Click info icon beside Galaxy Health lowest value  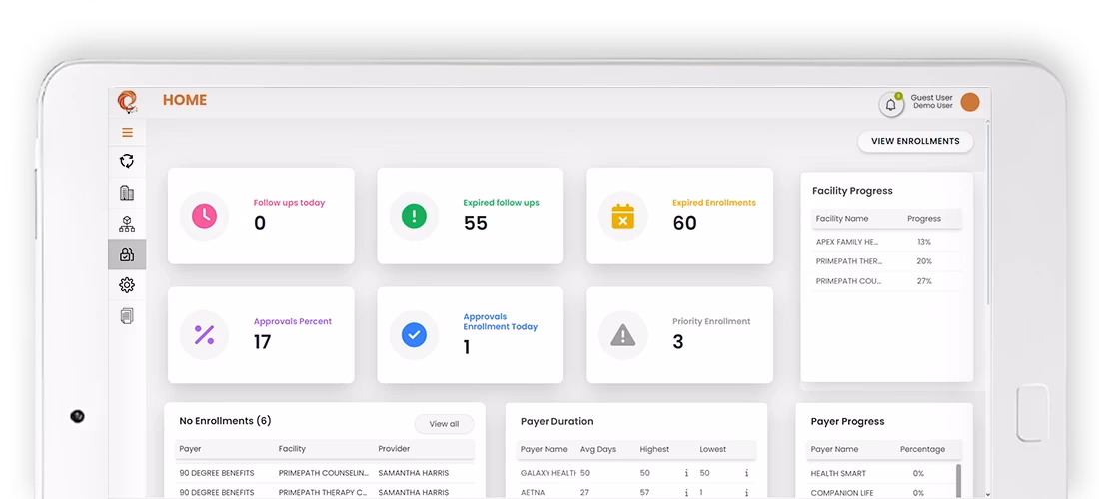(747, 473)
